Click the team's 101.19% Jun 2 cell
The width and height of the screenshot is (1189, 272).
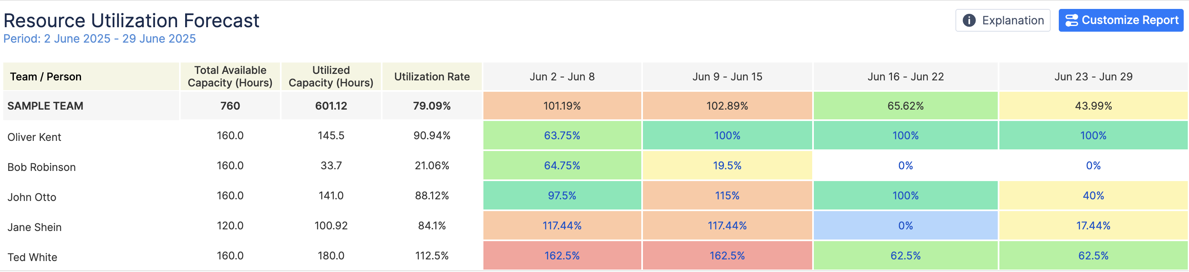[x=562, y=106]
